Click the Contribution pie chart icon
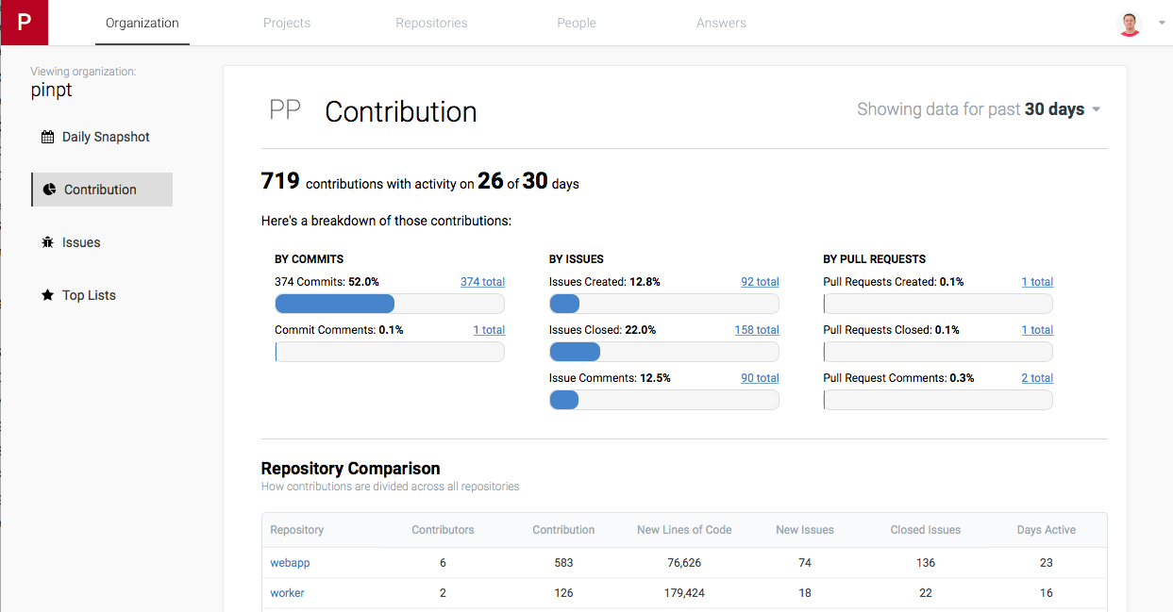 pos(49,190)
